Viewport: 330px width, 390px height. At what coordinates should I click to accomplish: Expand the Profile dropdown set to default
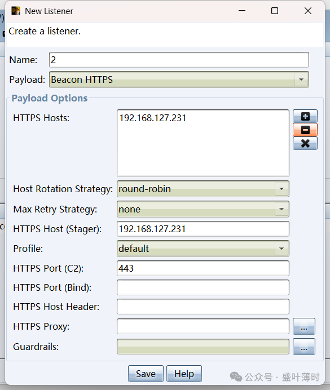[x=203, y=249]
